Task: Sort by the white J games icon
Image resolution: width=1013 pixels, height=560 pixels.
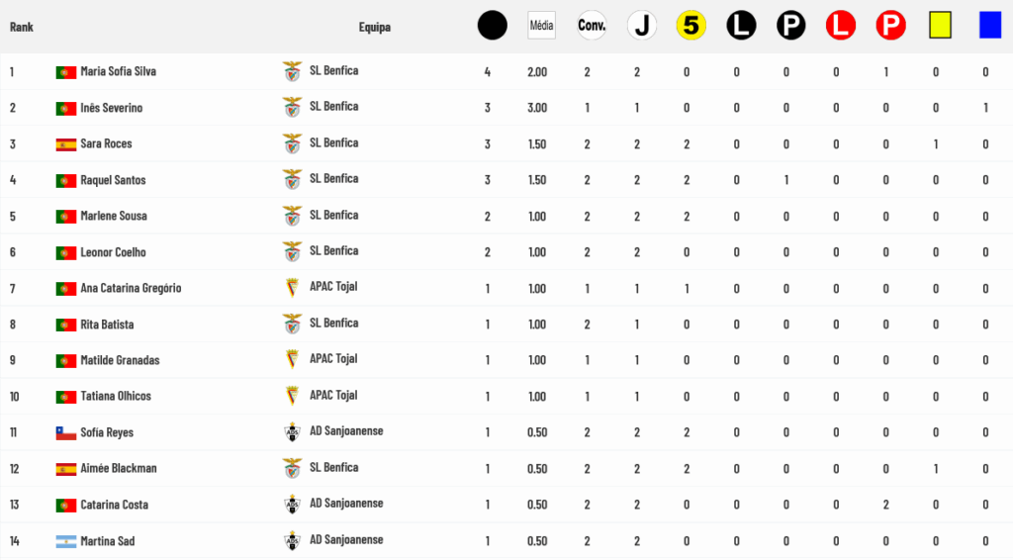Action: pyautogui.click(x=642, y=26)
